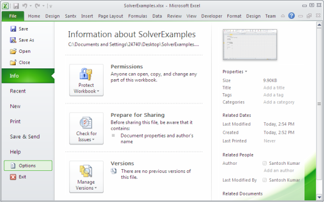
Task: Open the View tab
Action: coord(191,16)
